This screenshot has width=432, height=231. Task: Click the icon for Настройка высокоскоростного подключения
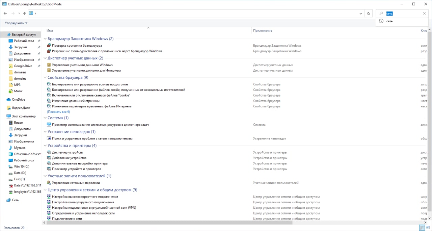tap(49, 197)
